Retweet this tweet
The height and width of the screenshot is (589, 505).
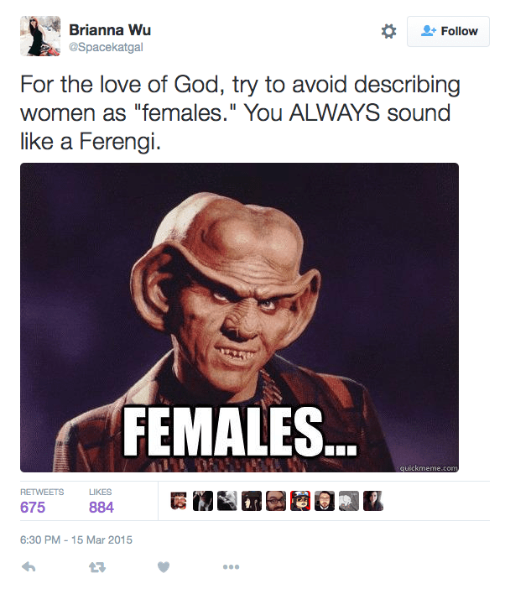click(x=96, y=567)
